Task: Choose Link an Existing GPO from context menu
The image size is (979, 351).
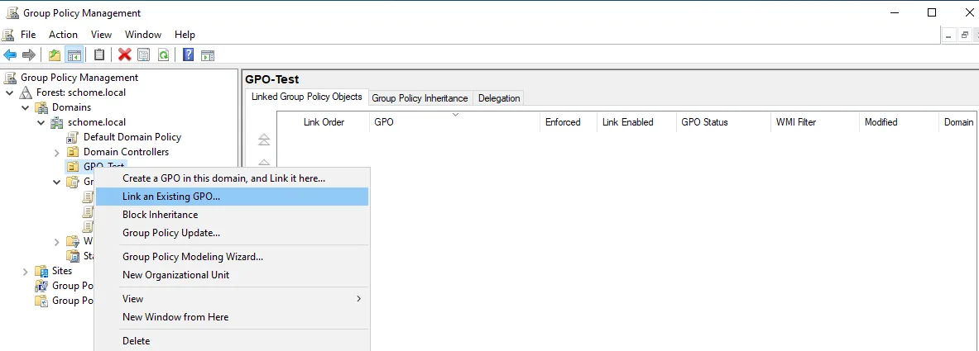Action: pyautogui.click(x=232, y=197)
